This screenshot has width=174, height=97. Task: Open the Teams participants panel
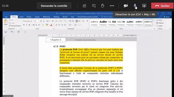coord(84,6)
